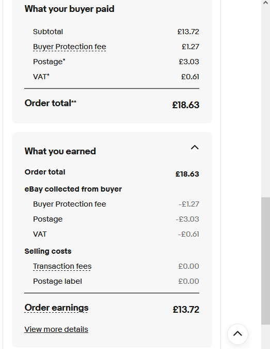Click the Order total £18.63 amount in buyer paid

(186, 105)
